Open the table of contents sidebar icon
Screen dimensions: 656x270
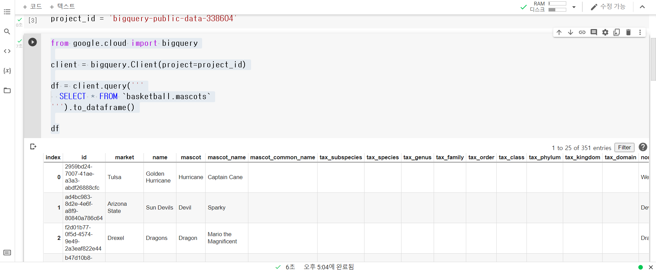pos(7,12)
